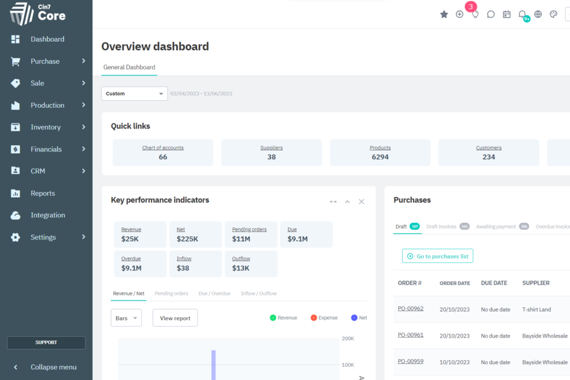570x380 pixels.
Task: Open purchase order PO-00959
Action: pyautogui.click(x=410, y=362)
